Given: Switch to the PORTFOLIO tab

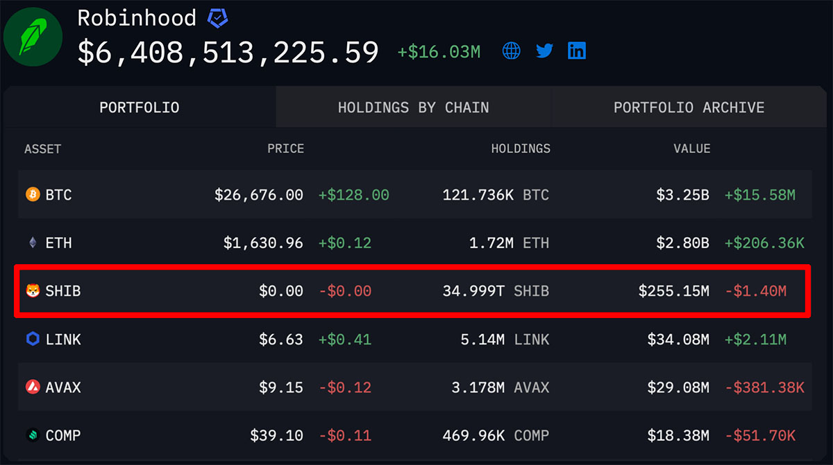Looking at the screenshot, I should point(140,107).
